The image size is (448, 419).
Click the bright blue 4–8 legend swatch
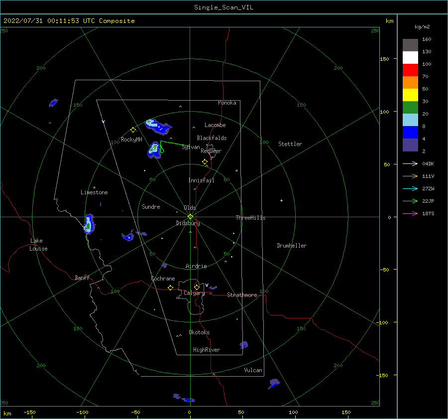(410, 133)
